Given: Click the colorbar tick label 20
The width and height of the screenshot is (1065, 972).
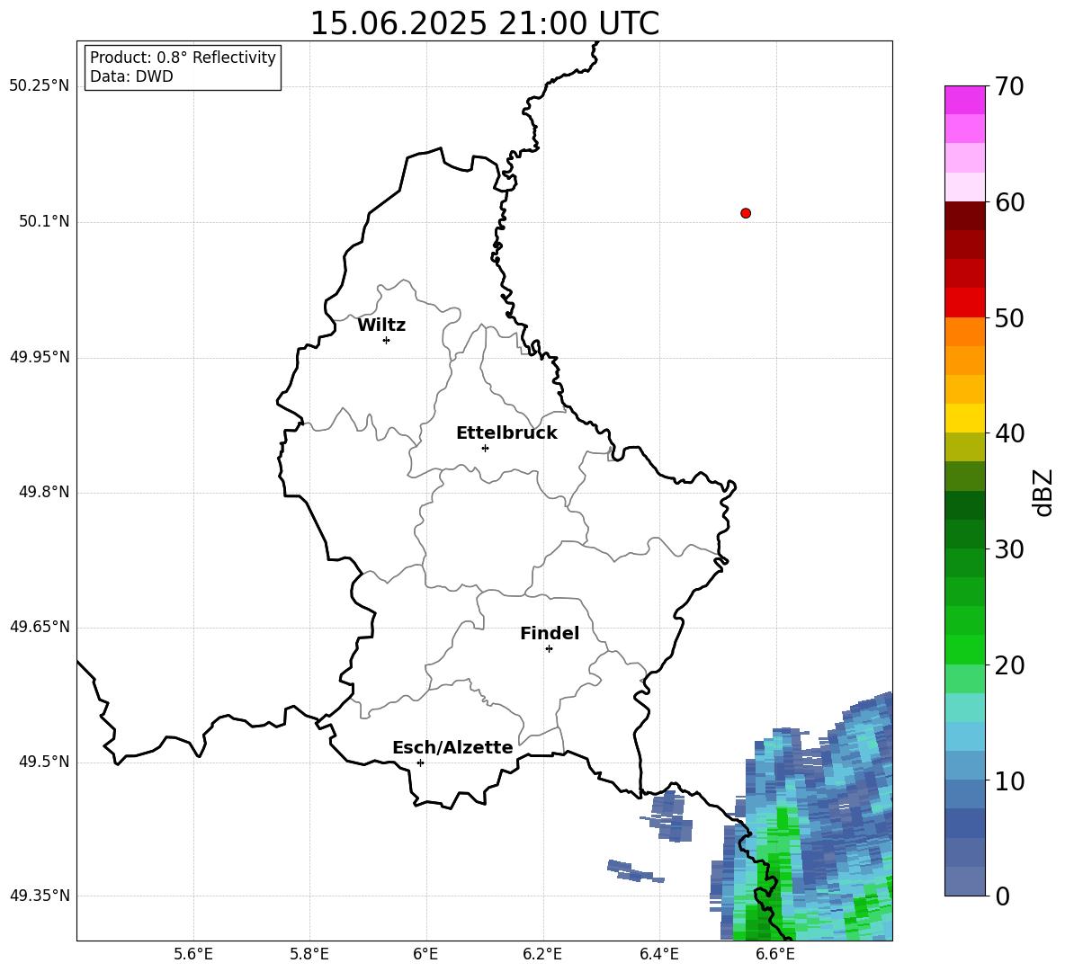Looking at the screenshot, I should pos(1009,665).
